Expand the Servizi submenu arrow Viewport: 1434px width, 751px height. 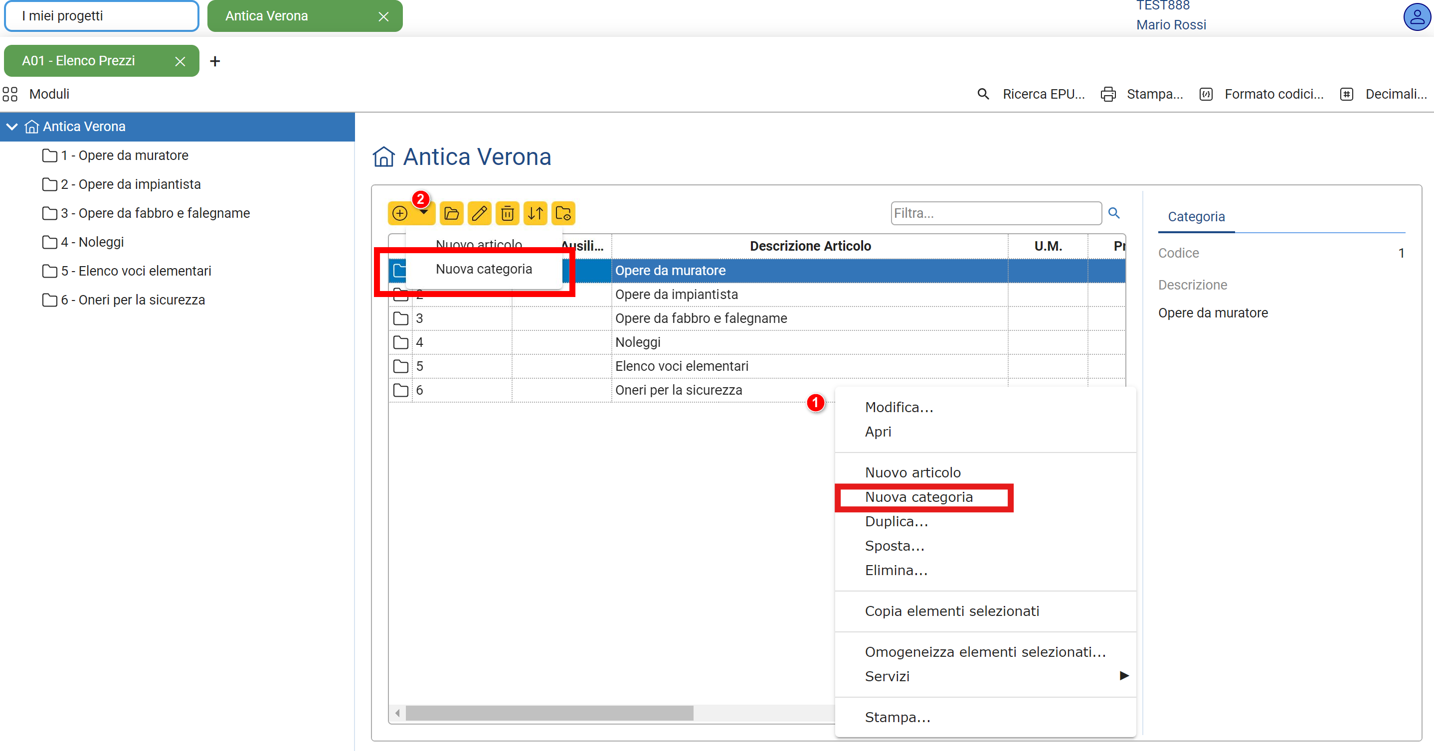click(1123, 676)
